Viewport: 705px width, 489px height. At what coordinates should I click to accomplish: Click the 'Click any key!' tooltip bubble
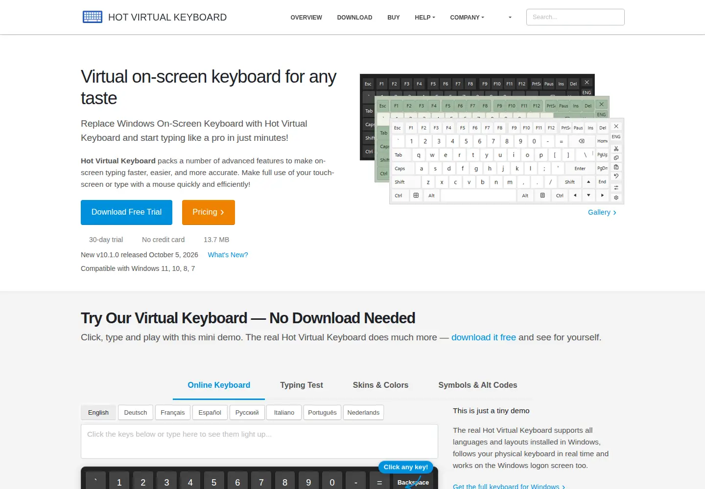406,467
